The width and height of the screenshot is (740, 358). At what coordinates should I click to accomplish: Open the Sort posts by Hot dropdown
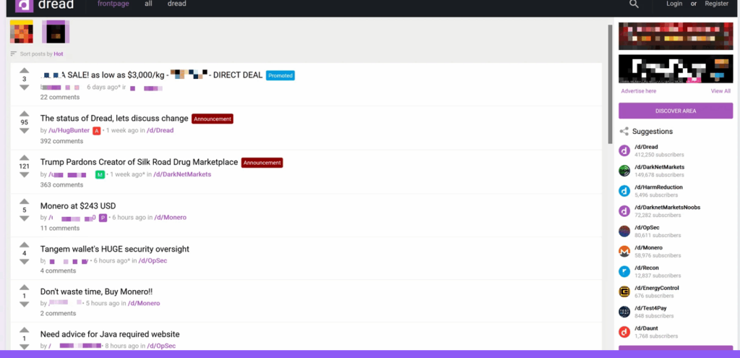(x=58, y=54)
